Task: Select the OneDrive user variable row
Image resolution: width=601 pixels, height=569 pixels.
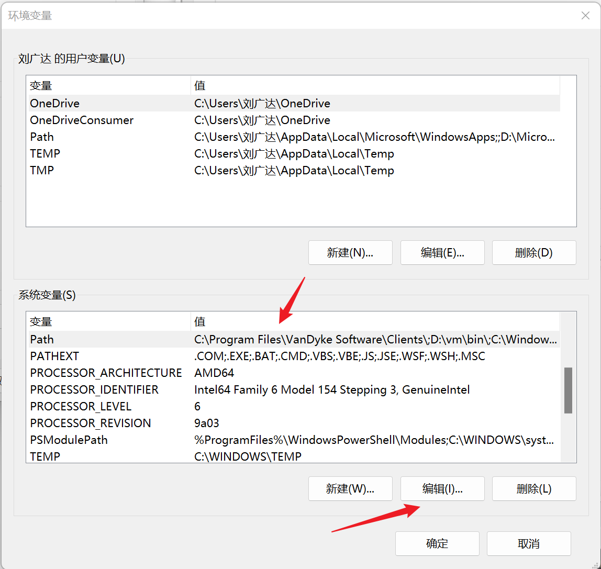Action: tap(294, 103)
